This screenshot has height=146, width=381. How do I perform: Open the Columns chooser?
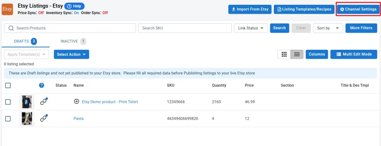point(317,54)
